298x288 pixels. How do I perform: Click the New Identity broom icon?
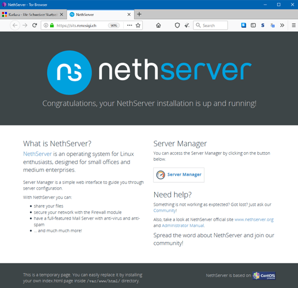187,25
